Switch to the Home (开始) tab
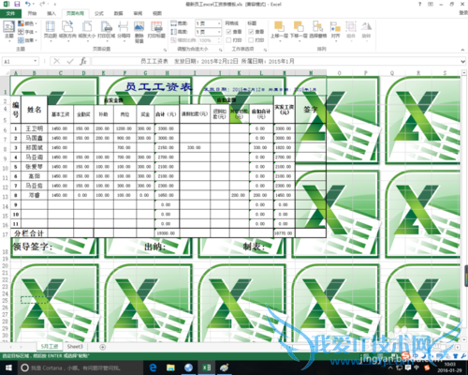This screenshot has width=468, height=375. click(x=32, y=13)
